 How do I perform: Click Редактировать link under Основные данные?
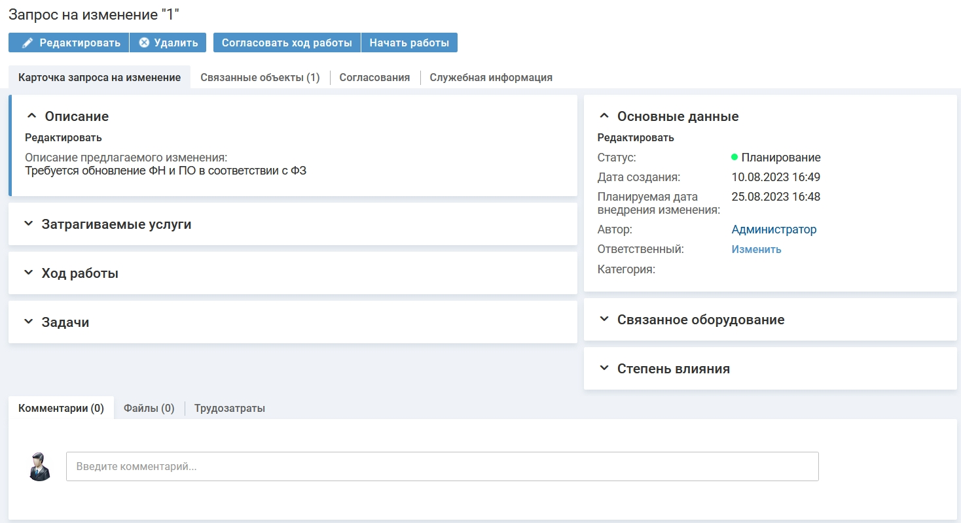[636, 138]
